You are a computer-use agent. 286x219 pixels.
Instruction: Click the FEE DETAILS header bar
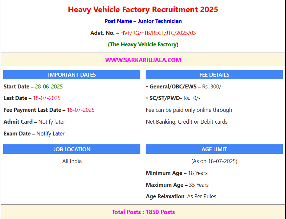click(214, 75)
